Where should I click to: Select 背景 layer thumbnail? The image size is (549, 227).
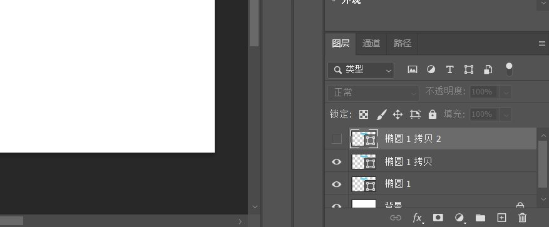[364, 204]
